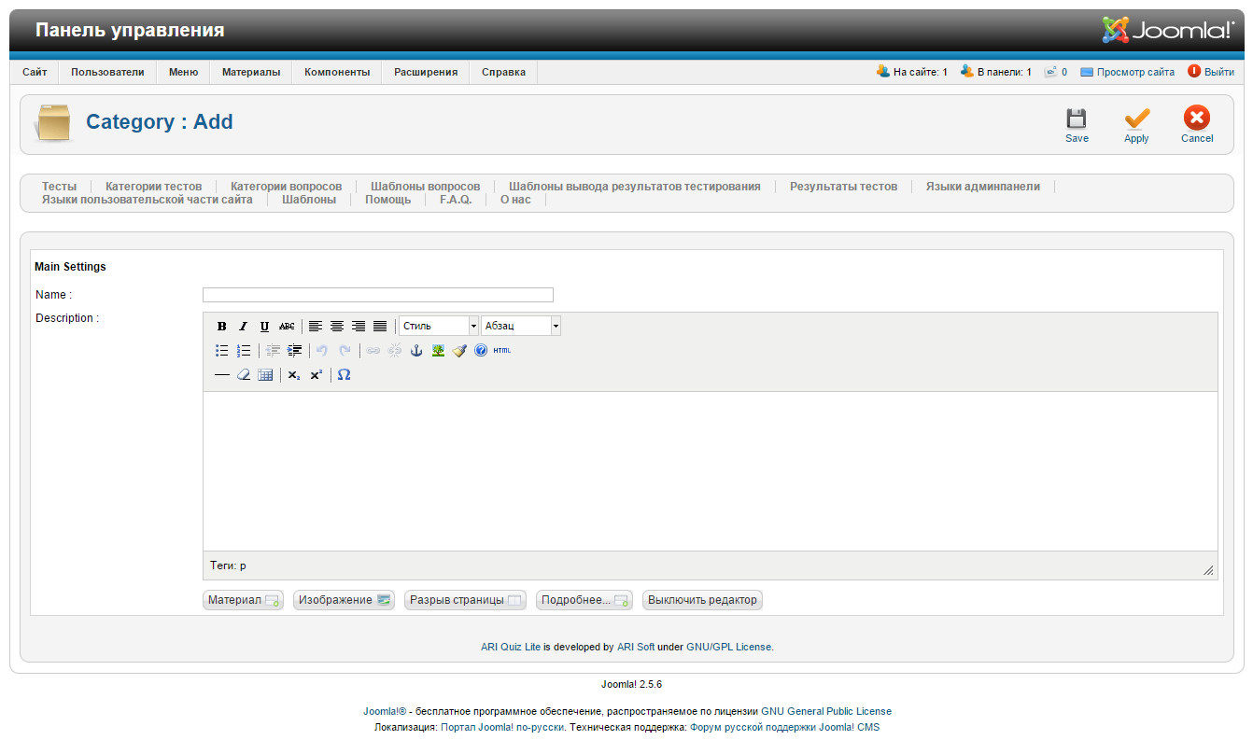Image resolution: width=1253 pixels, height=754 pixels.
Task: Insert a table in the editor
Action: click(265, 375)
